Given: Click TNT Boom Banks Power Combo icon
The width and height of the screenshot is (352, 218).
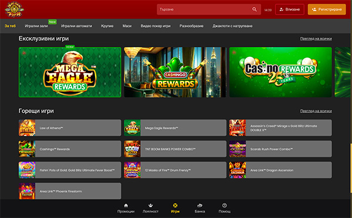Looking at the screenshot, I should click(x=132, y=149).
